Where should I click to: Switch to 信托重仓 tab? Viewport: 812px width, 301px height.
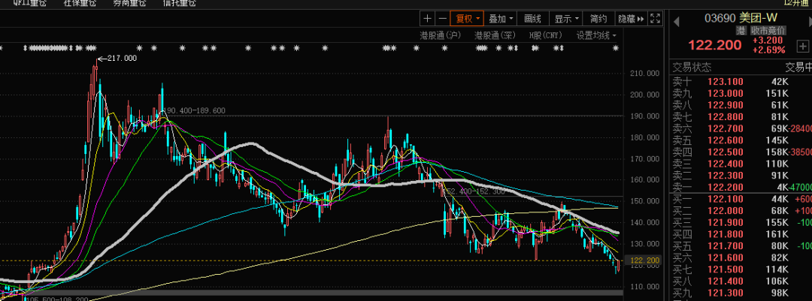(x=179, y=4)
